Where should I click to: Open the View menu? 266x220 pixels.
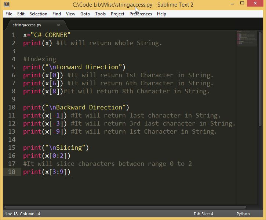tap(70, 14)
